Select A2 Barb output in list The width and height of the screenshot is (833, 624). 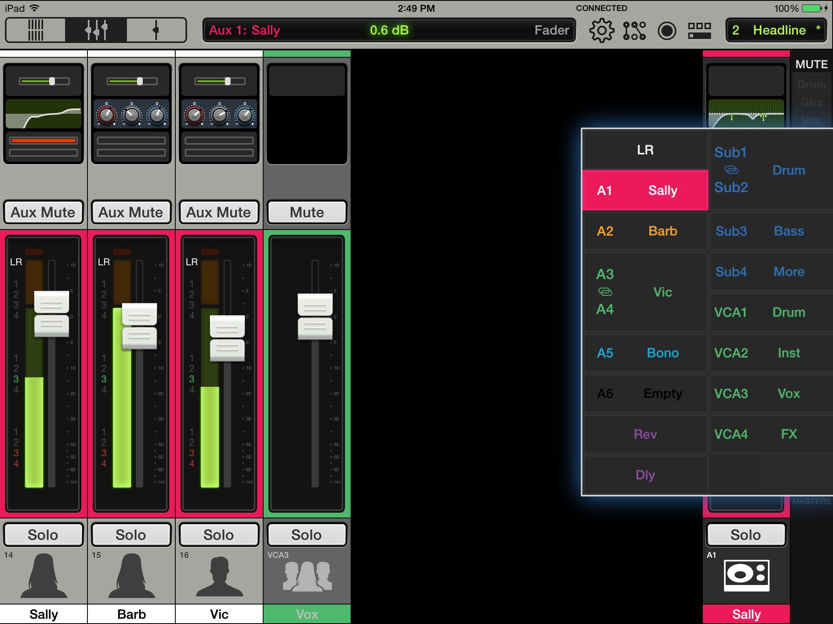click(645, 231)
